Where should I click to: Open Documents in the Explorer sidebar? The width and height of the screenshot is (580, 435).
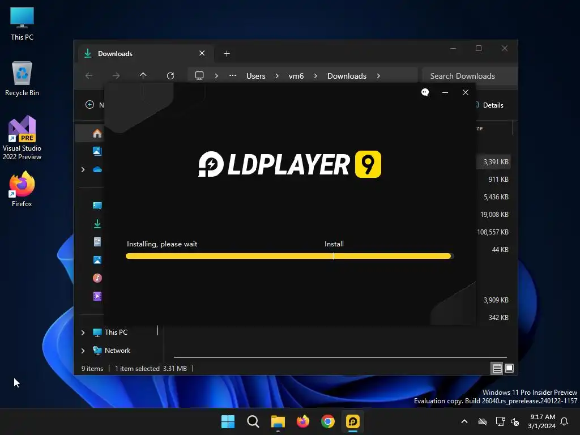[x=97, y=241]
